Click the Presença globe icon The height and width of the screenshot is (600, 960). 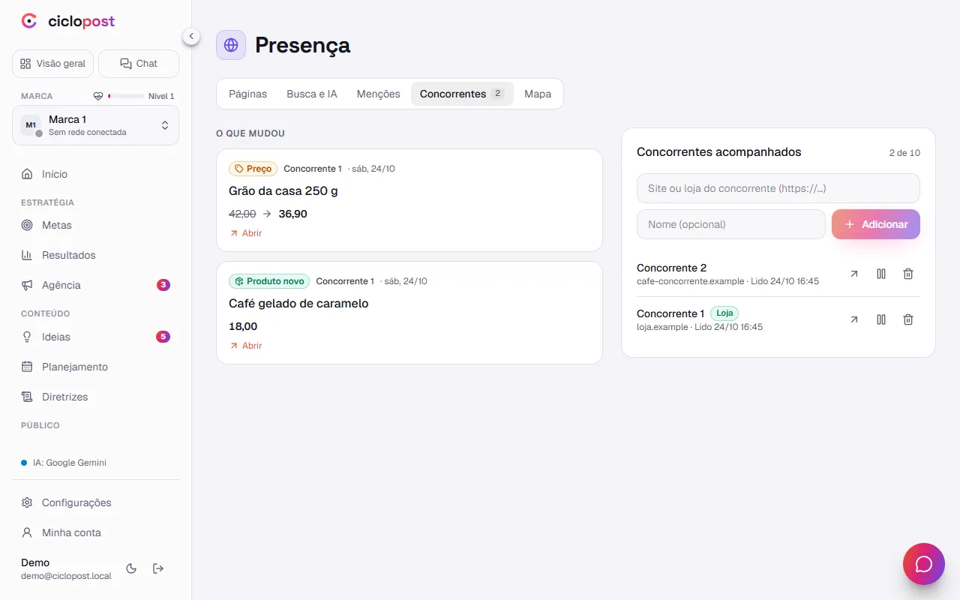[231, 45]
